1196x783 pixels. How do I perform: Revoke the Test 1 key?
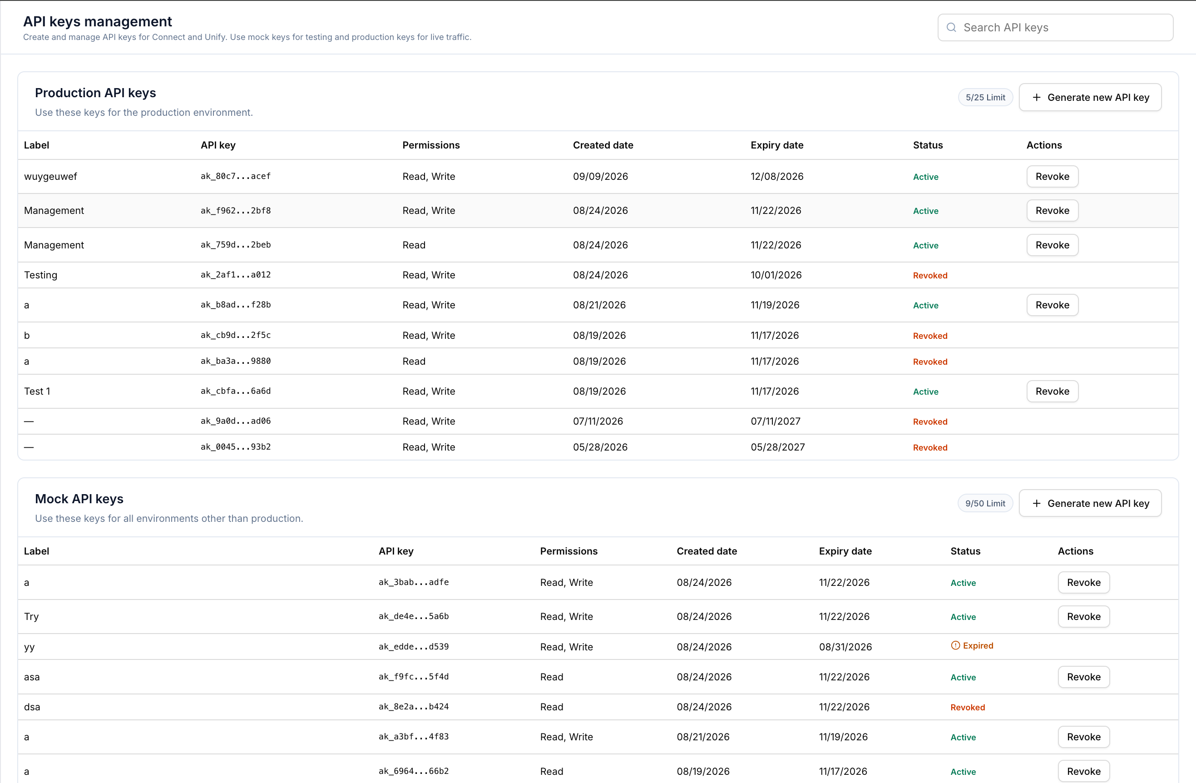(x=1052, y=391)
